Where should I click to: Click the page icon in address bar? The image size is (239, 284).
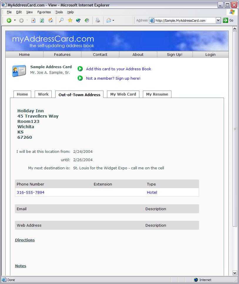coord(152,21)
